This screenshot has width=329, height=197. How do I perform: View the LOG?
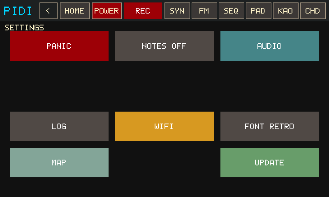pyautogui.click(x=59, y=126)
